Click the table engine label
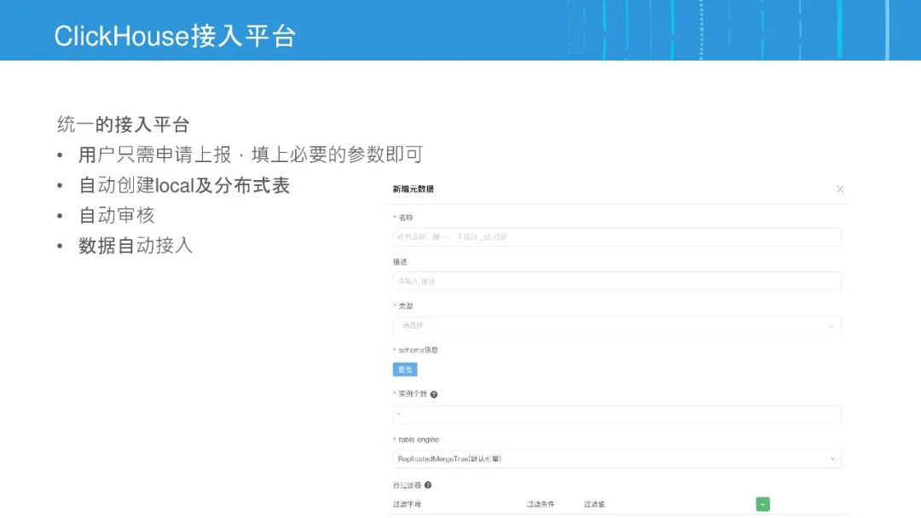 (x=419, y=439)
